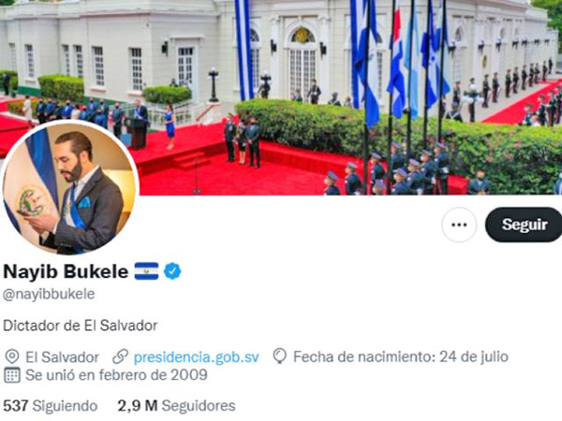Click the El Salvador location text
562x421 pixels.
[x=62, y=357]
